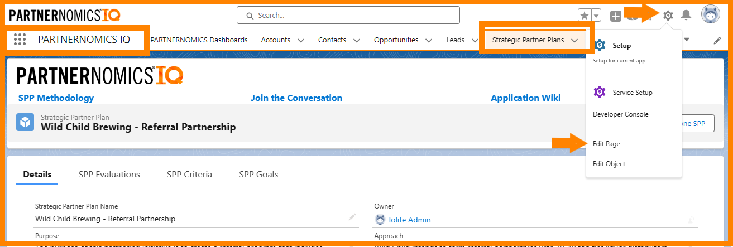Click the change owner icon
This screenshot has height=247, width=733.
(691, 220)
